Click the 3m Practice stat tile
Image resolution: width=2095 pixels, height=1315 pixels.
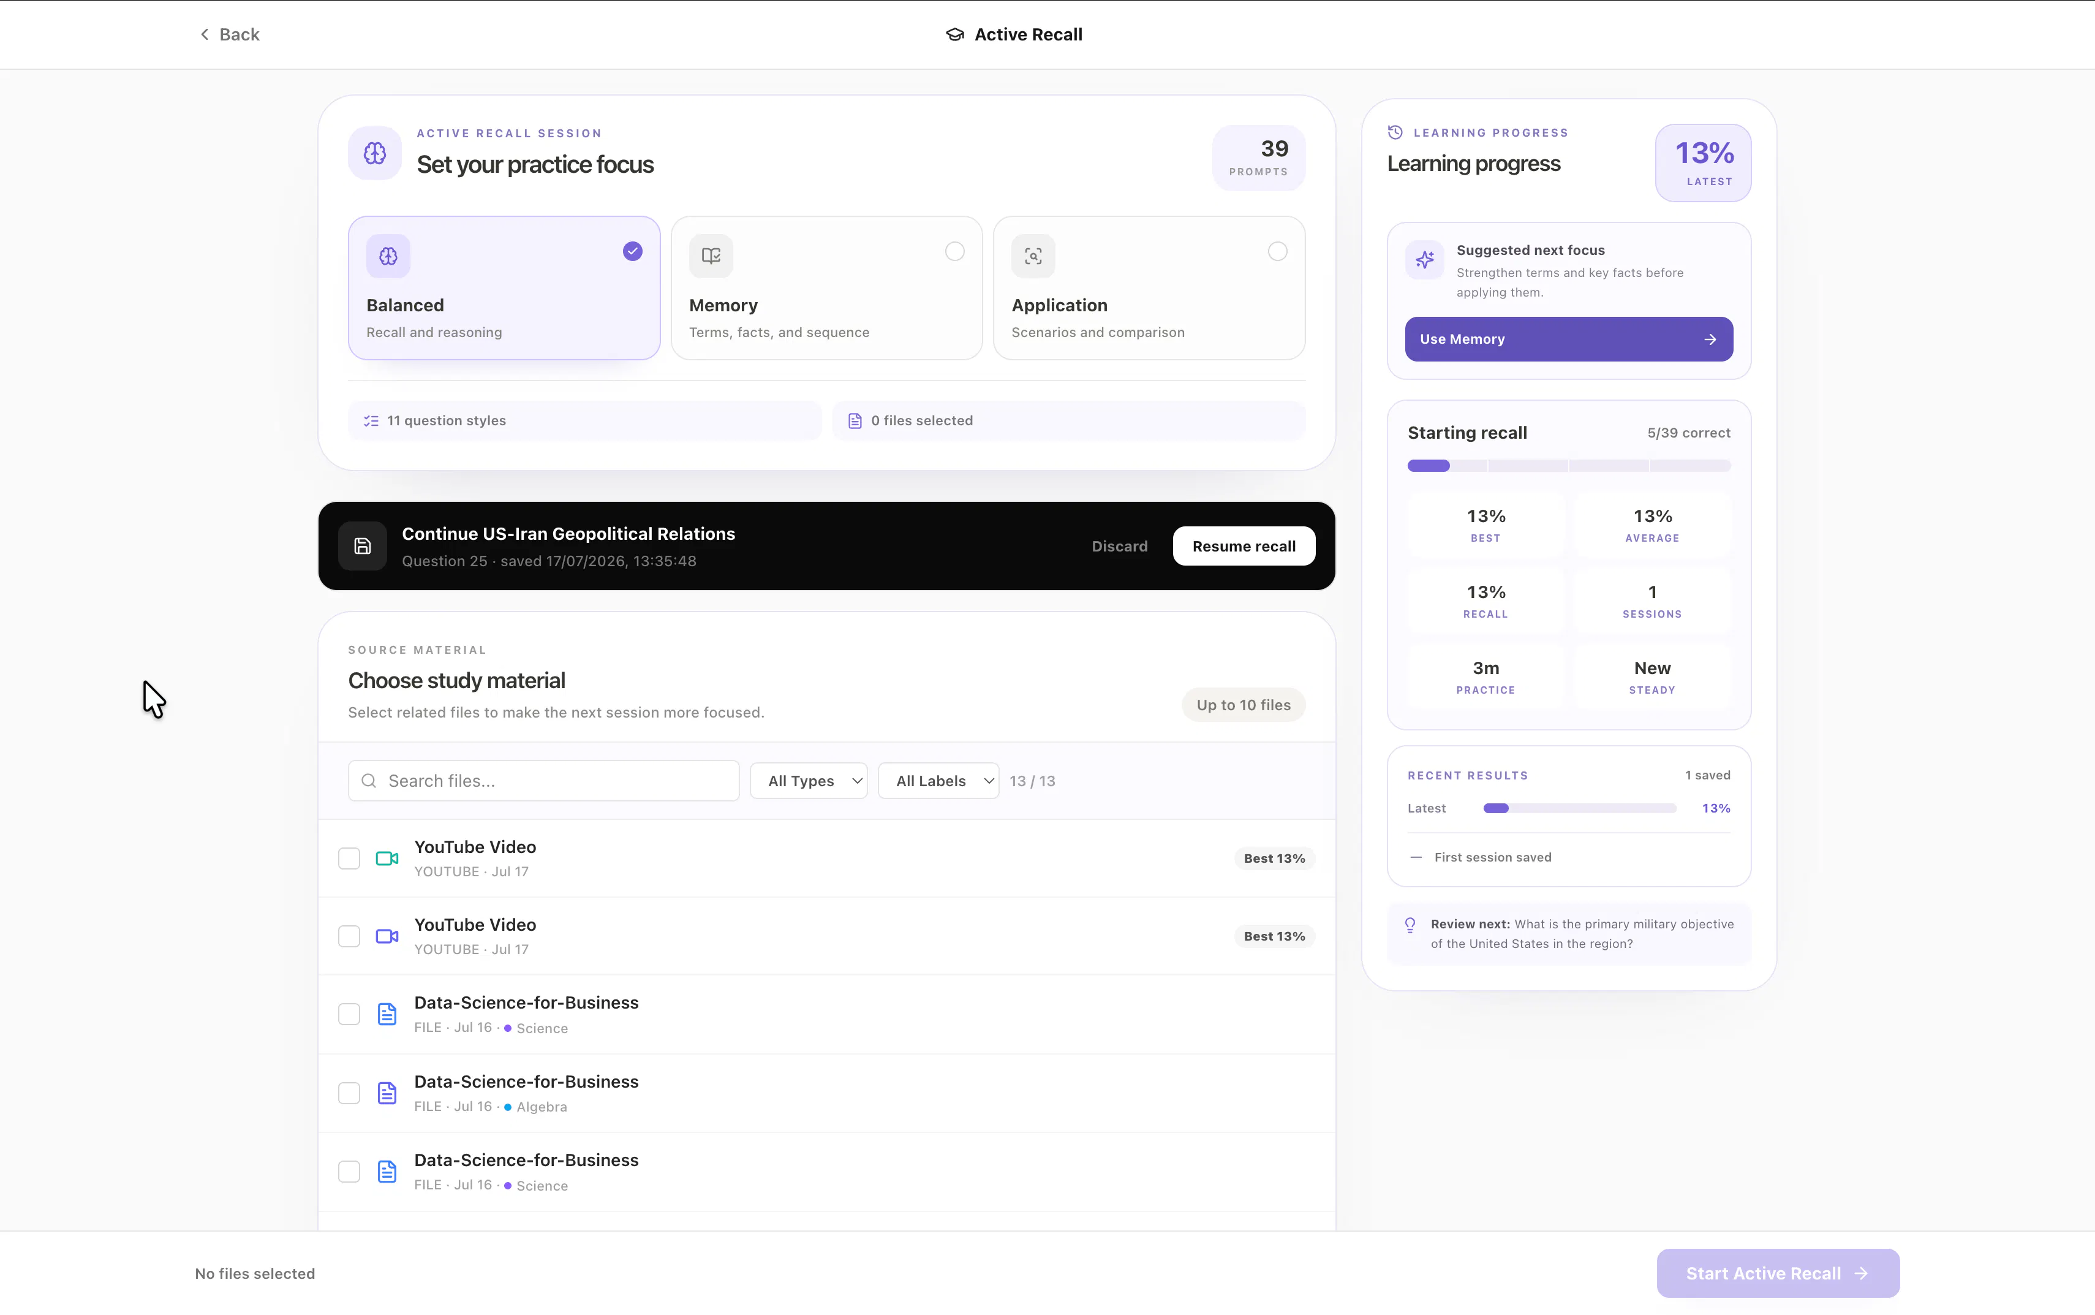coord(1485,676)
